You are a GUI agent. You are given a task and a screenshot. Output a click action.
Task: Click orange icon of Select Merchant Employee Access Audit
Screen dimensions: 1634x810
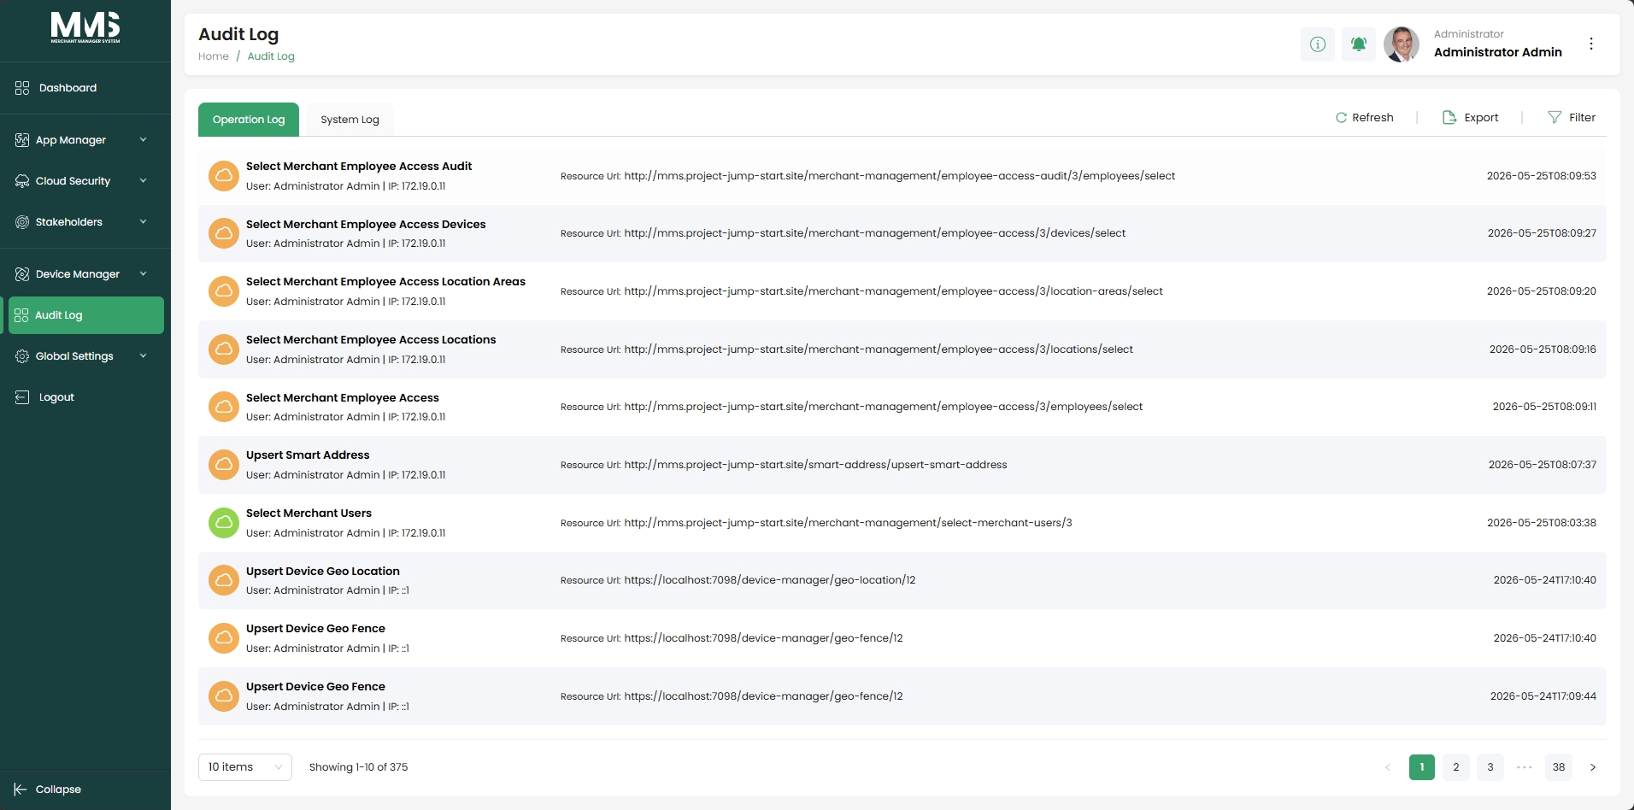(x=224, y=176)
